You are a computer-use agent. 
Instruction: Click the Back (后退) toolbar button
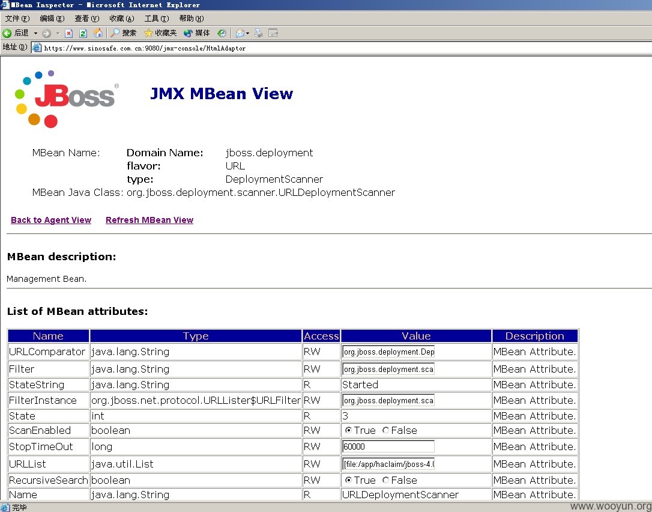[16, 33]
